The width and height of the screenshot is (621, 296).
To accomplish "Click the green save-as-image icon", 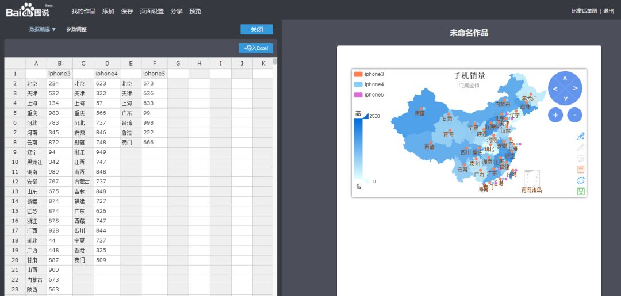I will 581,191.
